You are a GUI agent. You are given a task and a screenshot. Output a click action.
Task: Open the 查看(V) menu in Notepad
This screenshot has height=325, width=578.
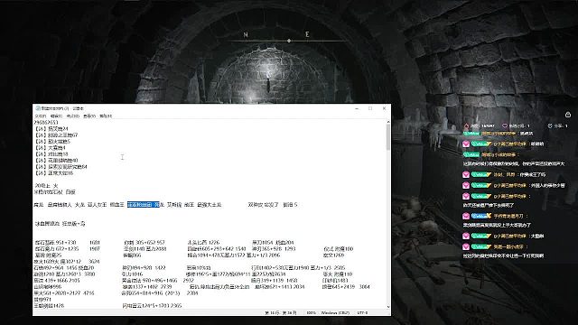[89, 116]
